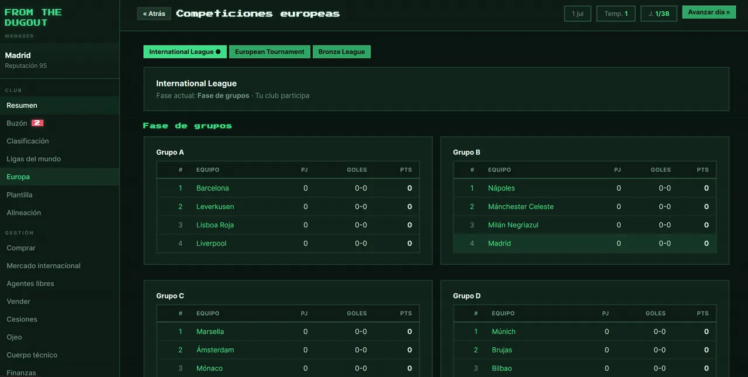Screen dimensions: 748x377
Task: Open Brujas team in Grupo D
Action: click(x=502, y=350)
